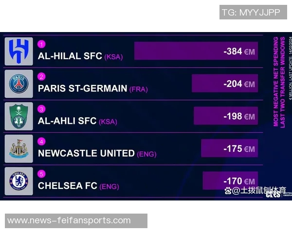Open the www.news-feifansports.com link
292x233 pixels.
pyautogui.click(x=69, y=220)
